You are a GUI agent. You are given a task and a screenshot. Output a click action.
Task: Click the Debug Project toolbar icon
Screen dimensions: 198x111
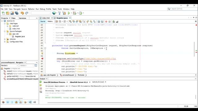pos(75,13)
